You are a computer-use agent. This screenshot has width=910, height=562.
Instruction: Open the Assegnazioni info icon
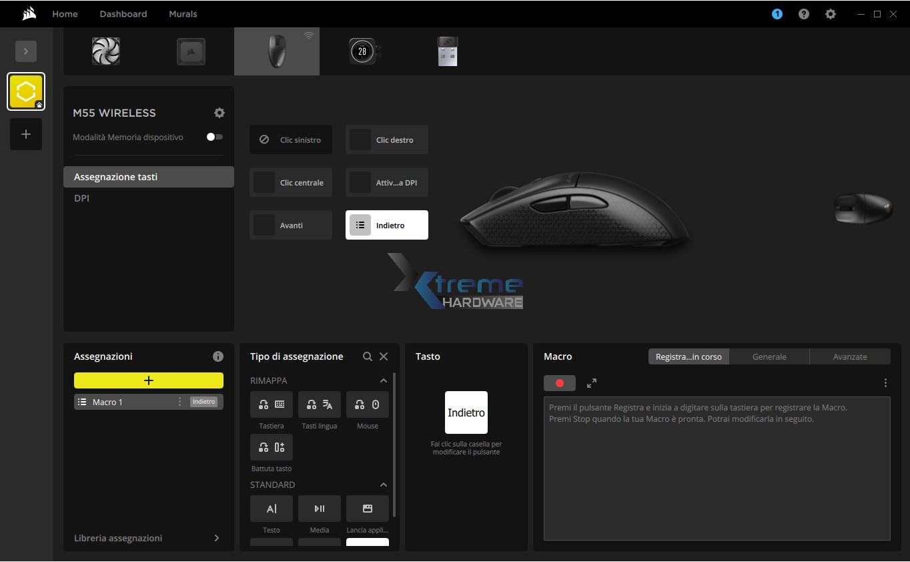[217, 356]
